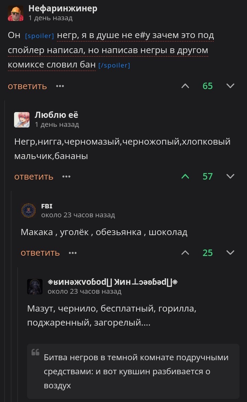Open more options for Нефаринжинер's comment

tap(60, 86)
